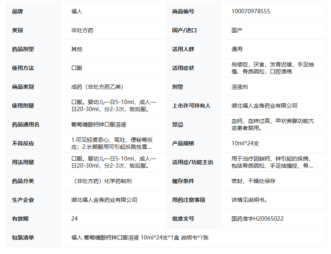Click the '使用剂量' label
This screenshot has height=254, width=331.
coord(23,106)
